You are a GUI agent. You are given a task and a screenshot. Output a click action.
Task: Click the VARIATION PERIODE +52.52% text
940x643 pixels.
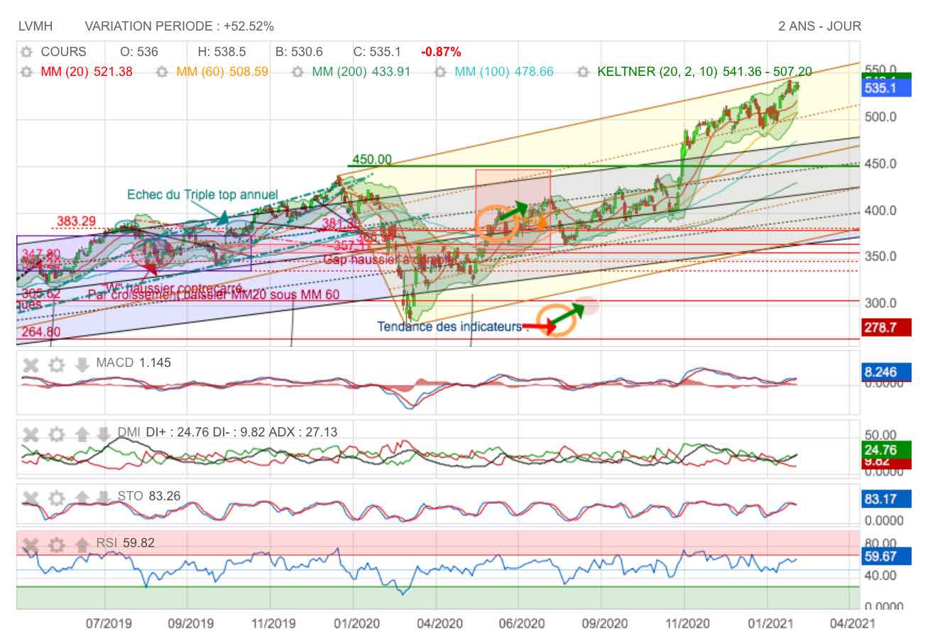coord(179,26)
